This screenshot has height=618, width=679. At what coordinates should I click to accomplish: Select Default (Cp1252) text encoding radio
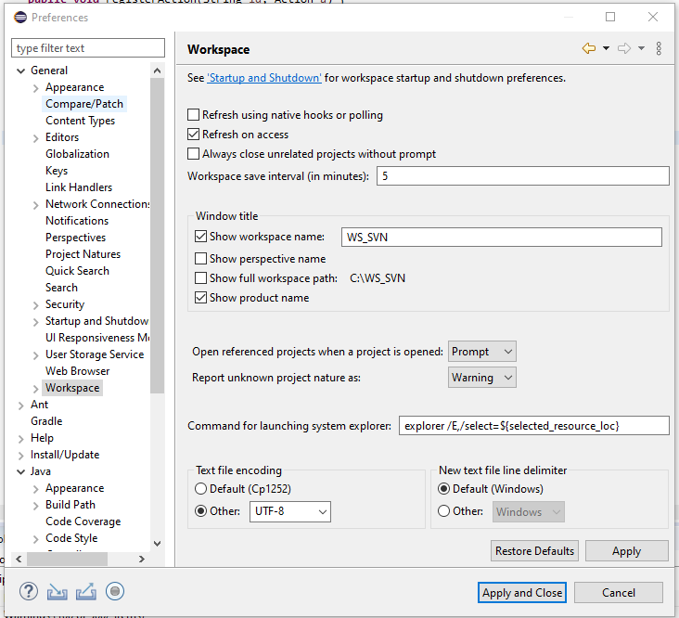point(201,489)
